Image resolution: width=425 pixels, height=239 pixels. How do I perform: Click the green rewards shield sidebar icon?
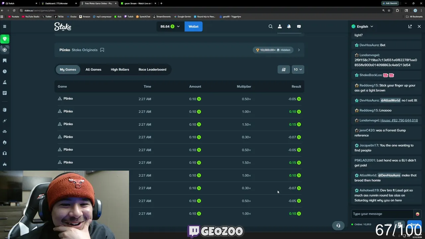click(5, 39)
